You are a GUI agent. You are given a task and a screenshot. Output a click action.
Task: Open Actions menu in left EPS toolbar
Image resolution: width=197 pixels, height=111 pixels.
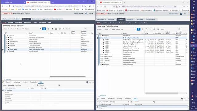(x=6, y=29)
